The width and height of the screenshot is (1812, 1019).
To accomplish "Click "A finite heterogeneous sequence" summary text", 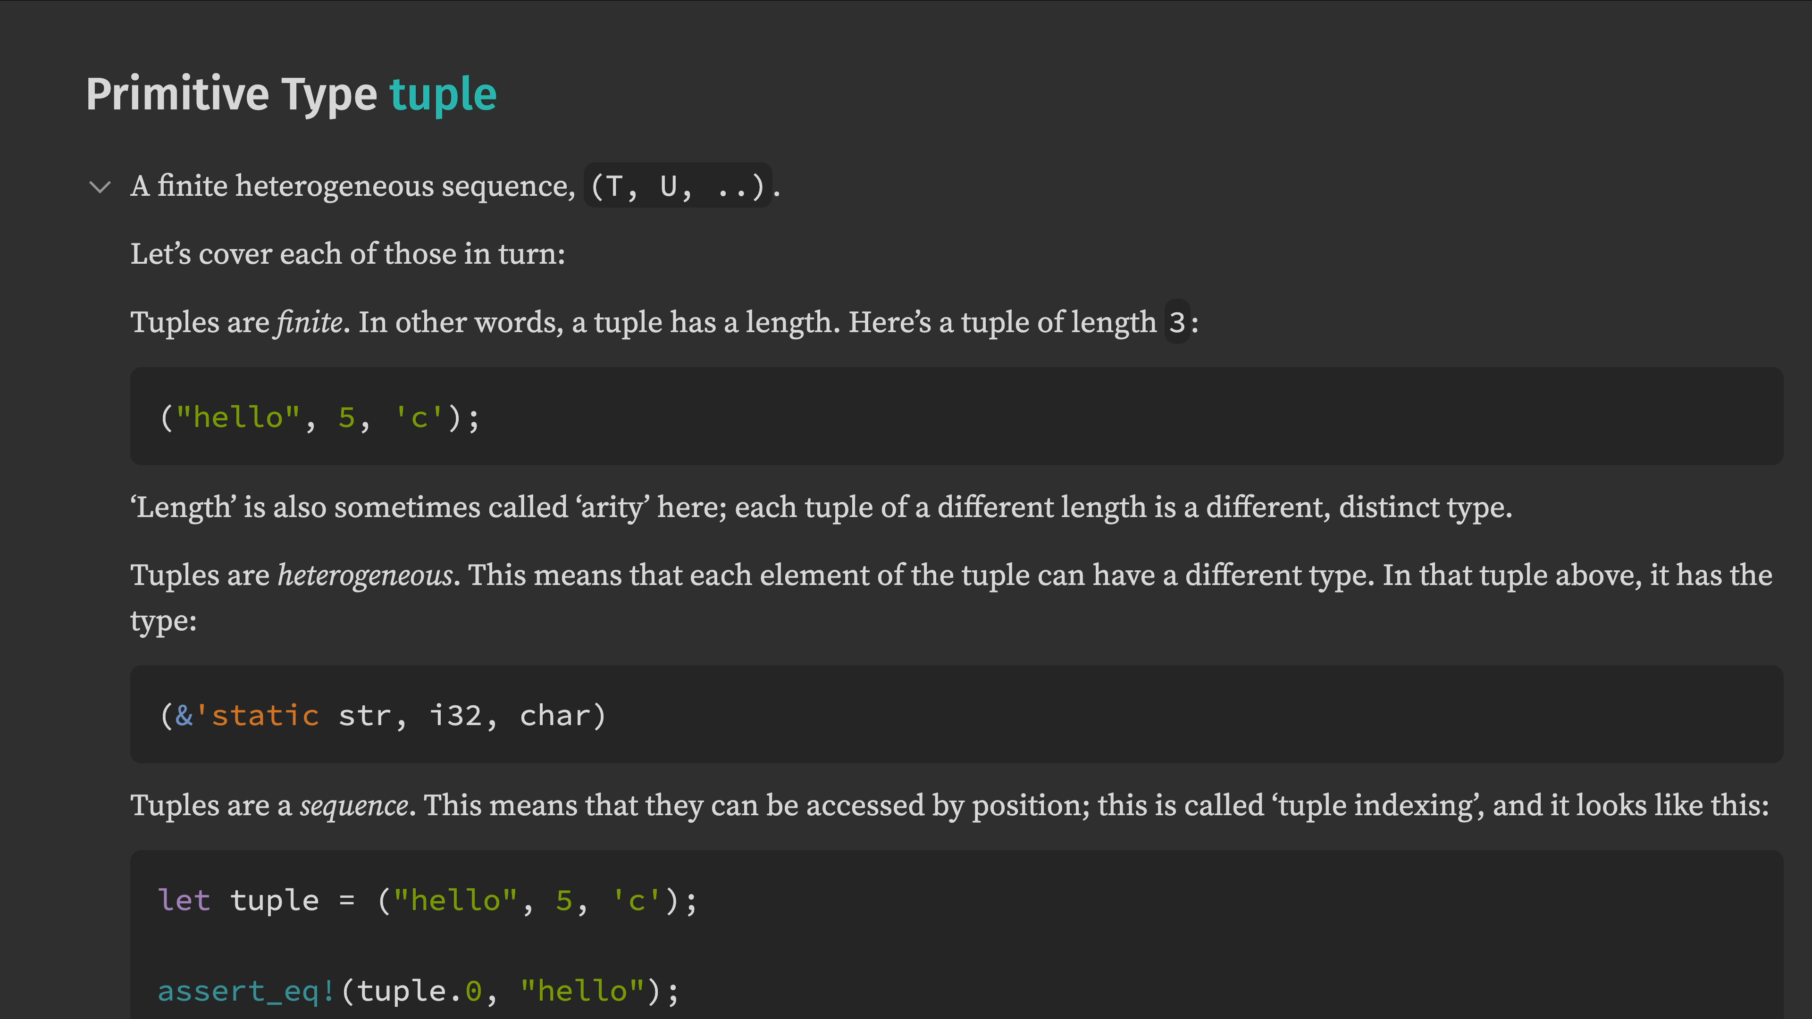I will pyautogui.click(x=352, y=186).
